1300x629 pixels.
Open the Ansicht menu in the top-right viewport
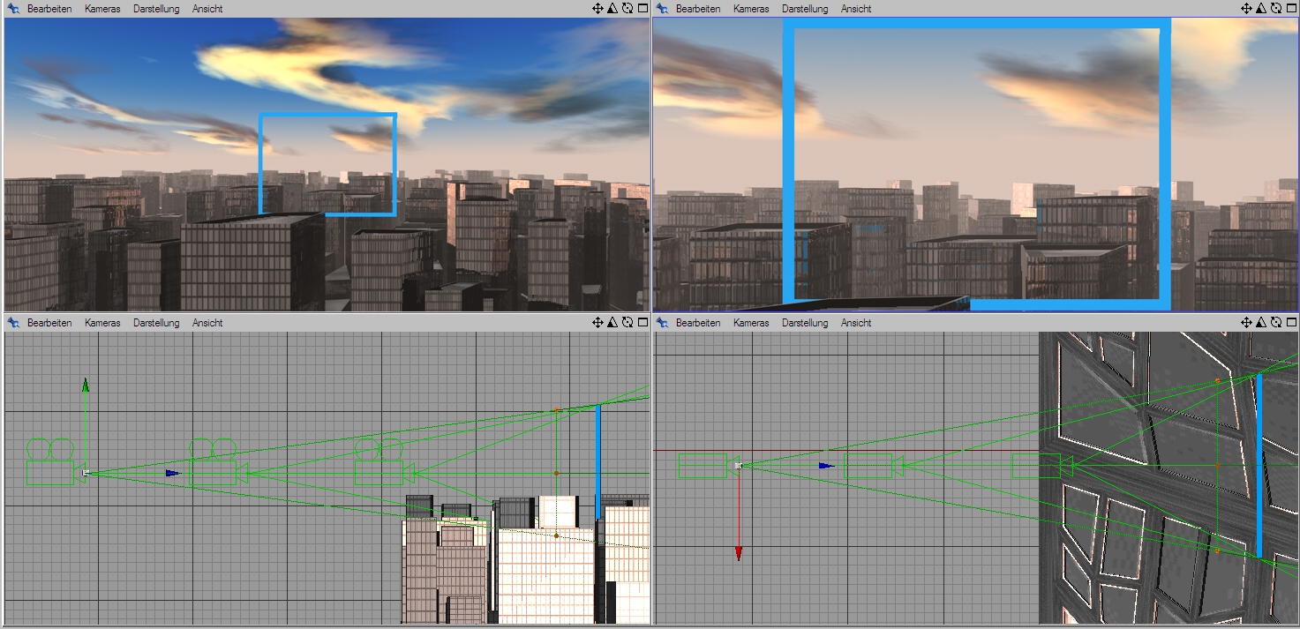pyautogui.click(x=855, y=9)
